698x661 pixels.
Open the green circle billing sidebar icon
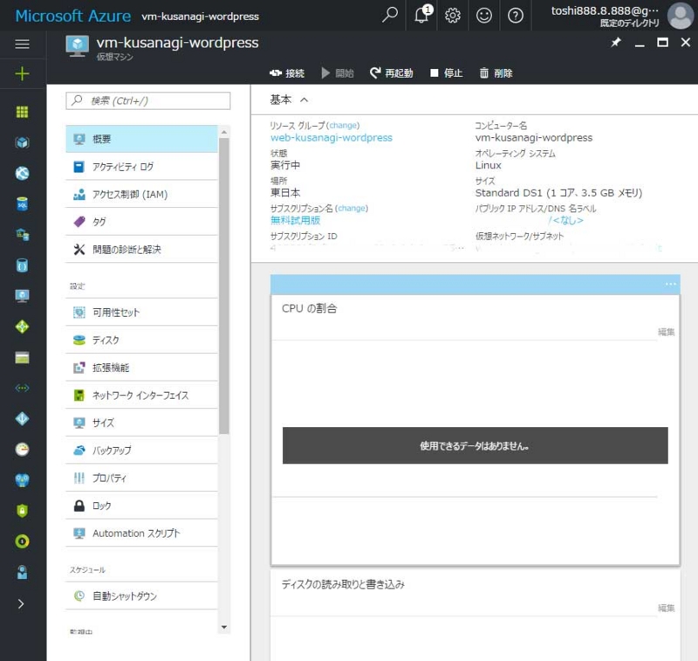click(22, 541)
